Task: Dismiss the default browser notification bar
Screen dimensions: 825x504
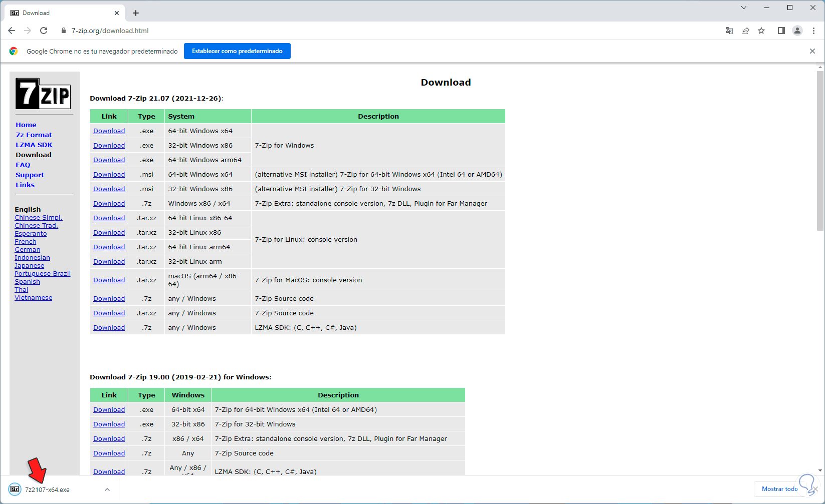Action: (812, 51)
